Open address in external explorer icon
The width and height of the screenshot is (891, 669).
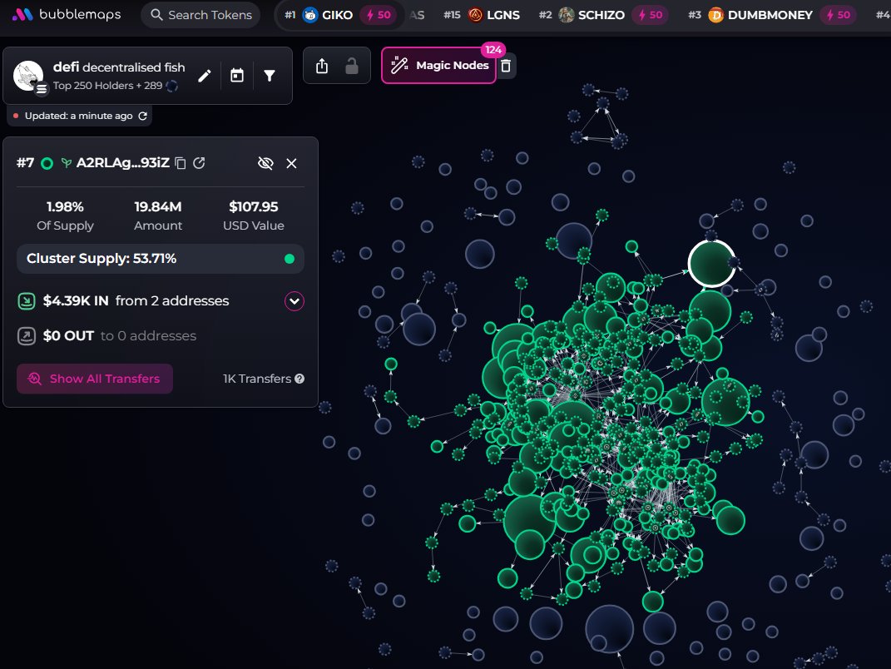(x=199, y=163)
